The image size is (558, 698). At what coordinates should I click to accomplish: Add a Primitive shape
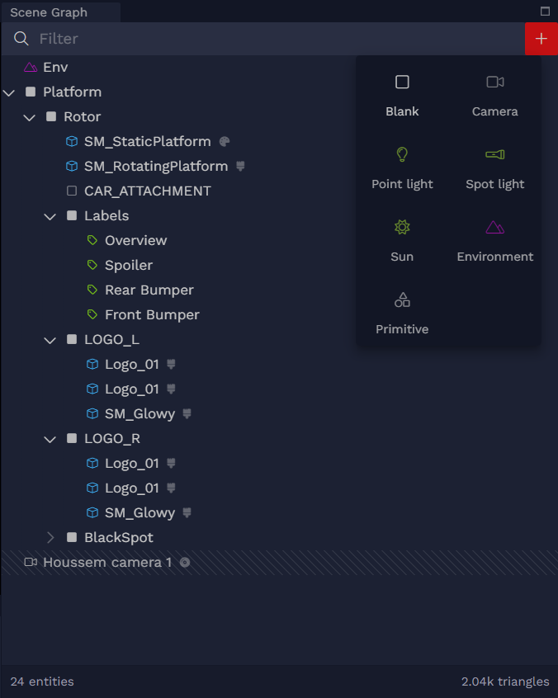pos(402,314)
